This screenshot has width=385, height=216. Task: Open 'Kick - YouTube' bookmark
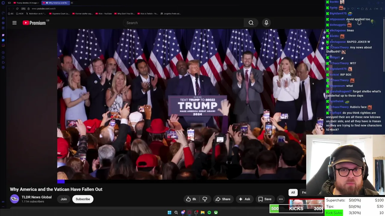103,13
